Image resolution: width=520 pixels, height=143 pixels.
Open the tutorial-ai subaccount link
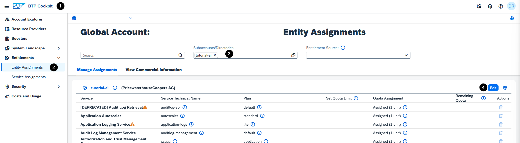100,88
